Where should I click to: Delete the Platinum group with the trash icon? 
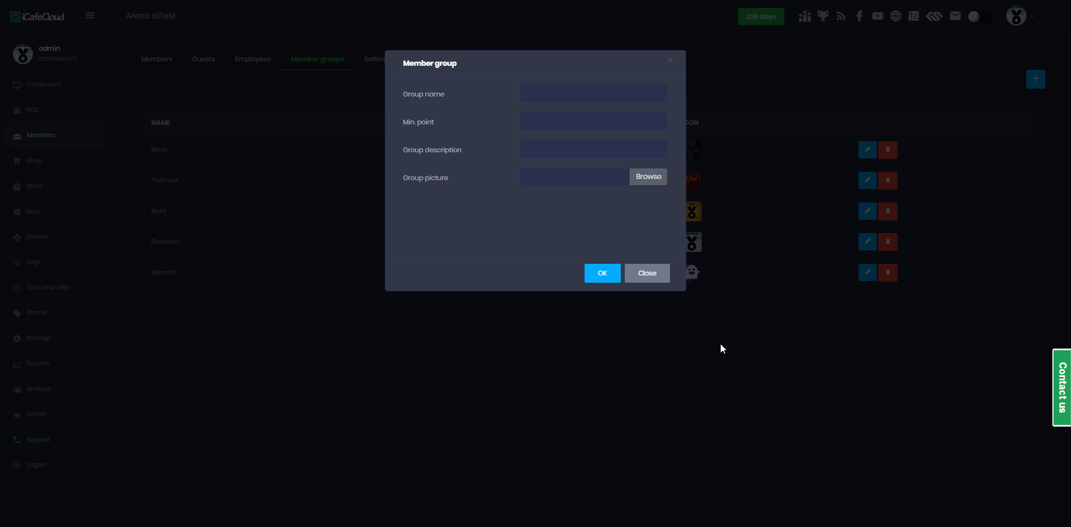[887, 242]
